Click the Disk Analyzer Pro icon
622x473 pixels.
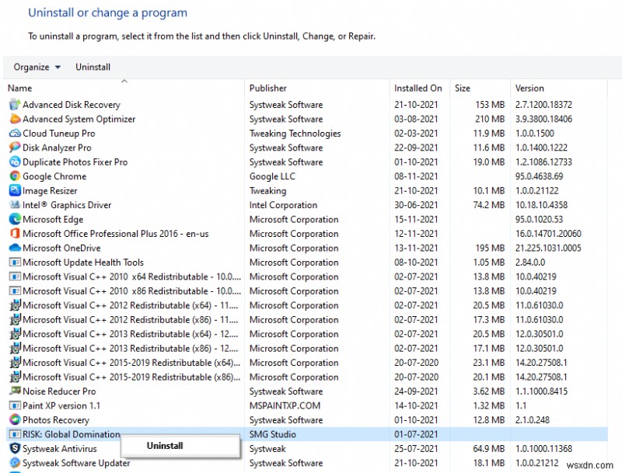click(15, 148)
